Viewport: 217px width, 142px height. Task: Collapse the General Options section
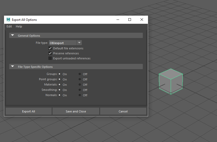click(x=12, y=35)
